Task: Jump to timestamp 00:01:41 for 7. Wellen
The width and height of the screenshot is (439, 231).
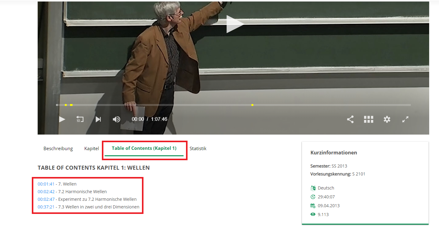Action: 46,184
